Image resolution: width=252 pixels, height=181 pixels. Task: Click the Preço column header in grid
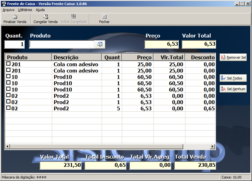tap(138, 57)
